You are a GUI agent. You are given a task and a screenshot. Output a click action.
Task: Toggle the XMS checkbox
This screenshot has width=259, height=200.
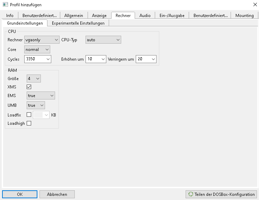29,87
